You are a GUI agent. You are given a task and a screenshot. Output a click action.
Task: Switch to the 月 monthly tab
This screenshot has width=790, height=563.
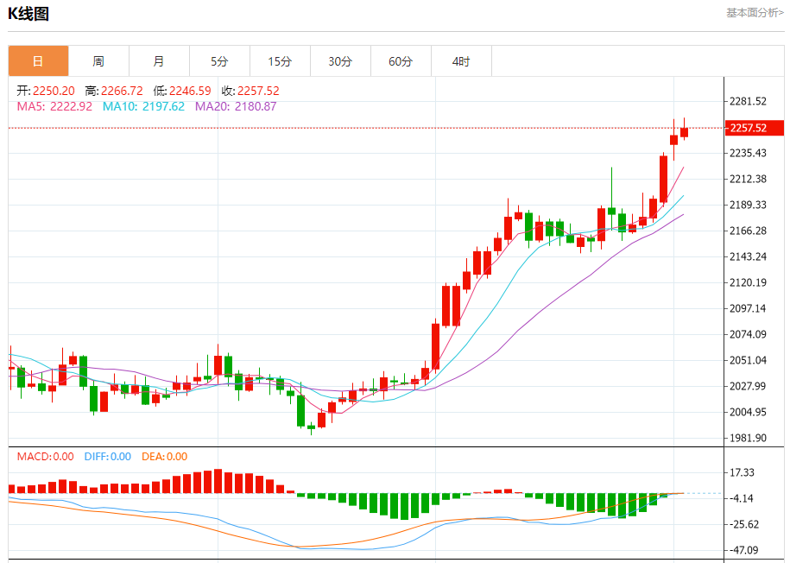click(159, 61)
